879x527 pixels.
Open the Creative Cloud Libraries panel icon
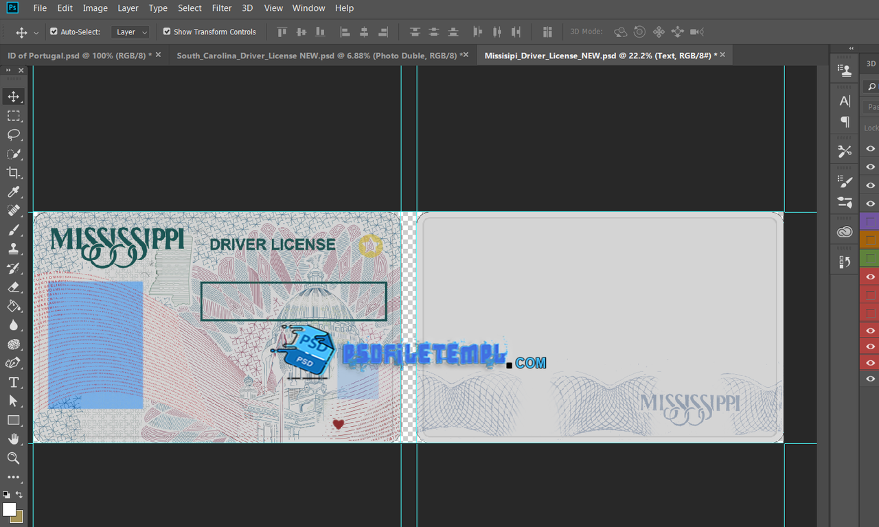pos(845,232)
